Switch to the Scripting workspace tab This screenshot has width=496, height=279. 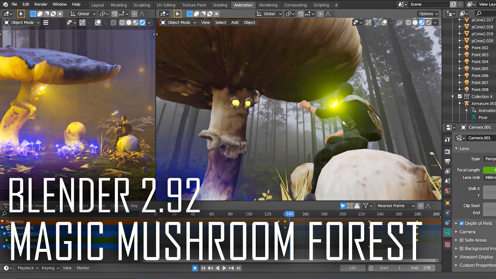point(321,5)
